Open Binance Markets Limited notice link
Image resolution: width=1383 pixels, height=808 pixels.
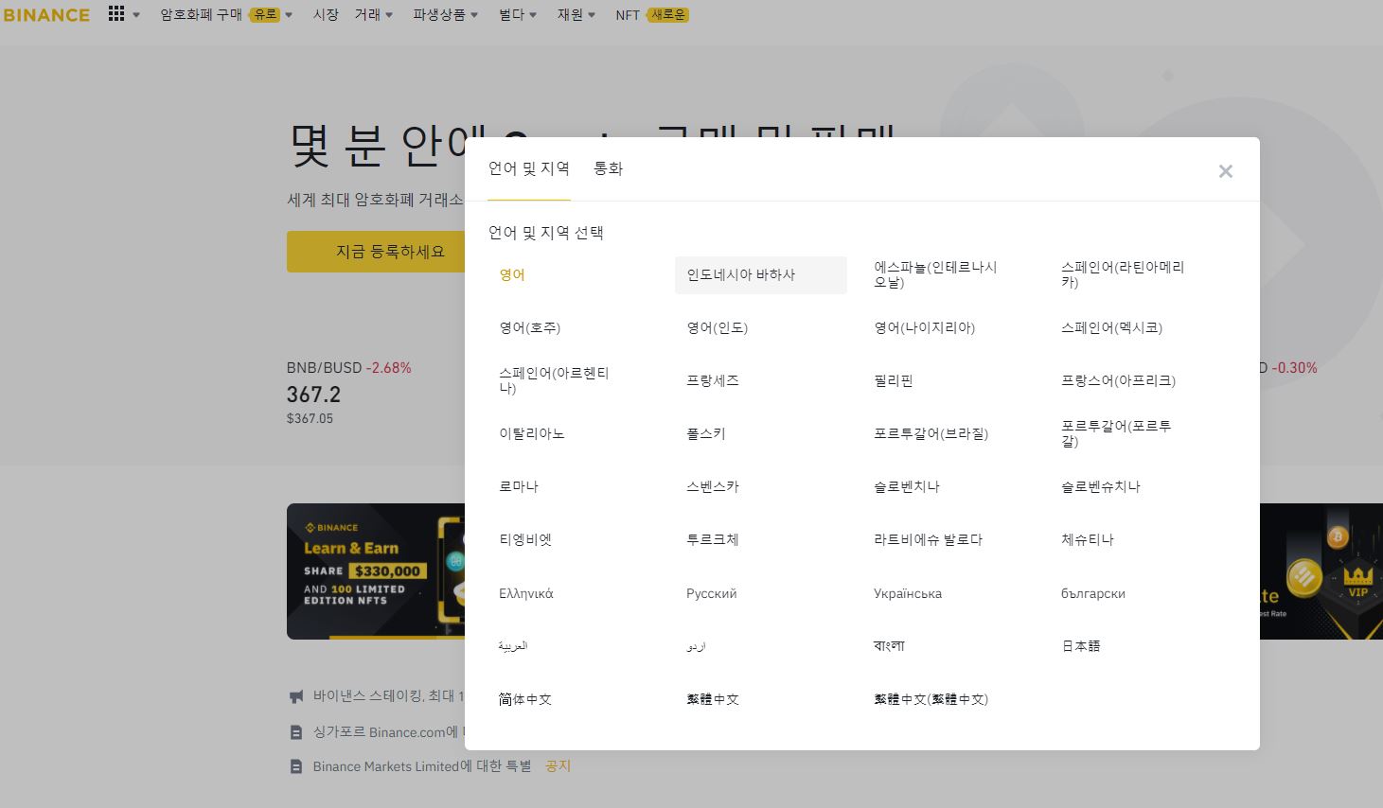[422, 766]
